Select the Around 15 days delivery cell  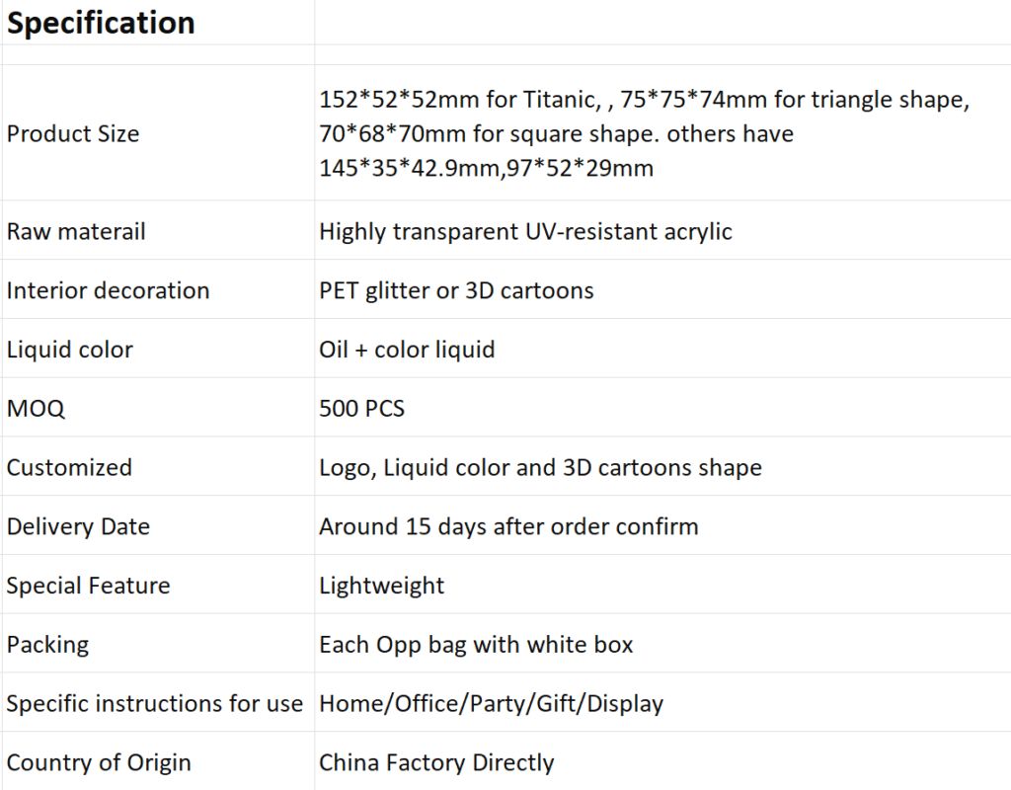pos(662,525)
